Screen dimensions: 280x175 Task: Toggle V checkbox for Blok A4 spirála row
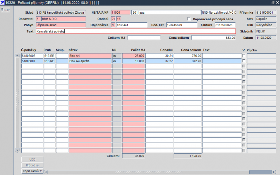click(x=244, y=61)
